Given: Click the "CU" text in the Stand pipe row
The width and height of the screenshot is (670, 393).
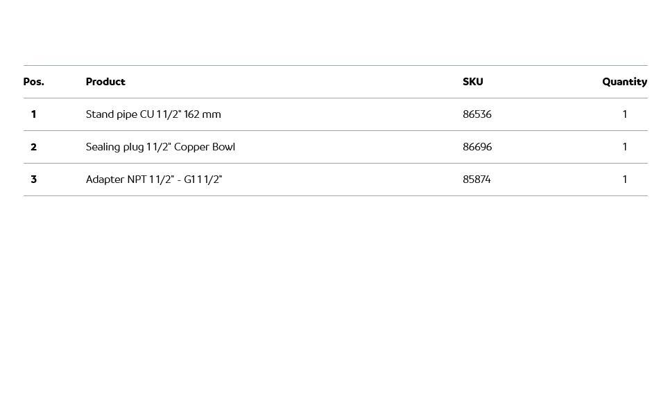Looking at the screenshot, I should pyautogui.click(x=146, y=114).
